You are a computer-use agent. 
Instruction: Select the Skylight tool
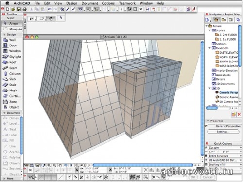pyautogui.click(x=12, y=57)
